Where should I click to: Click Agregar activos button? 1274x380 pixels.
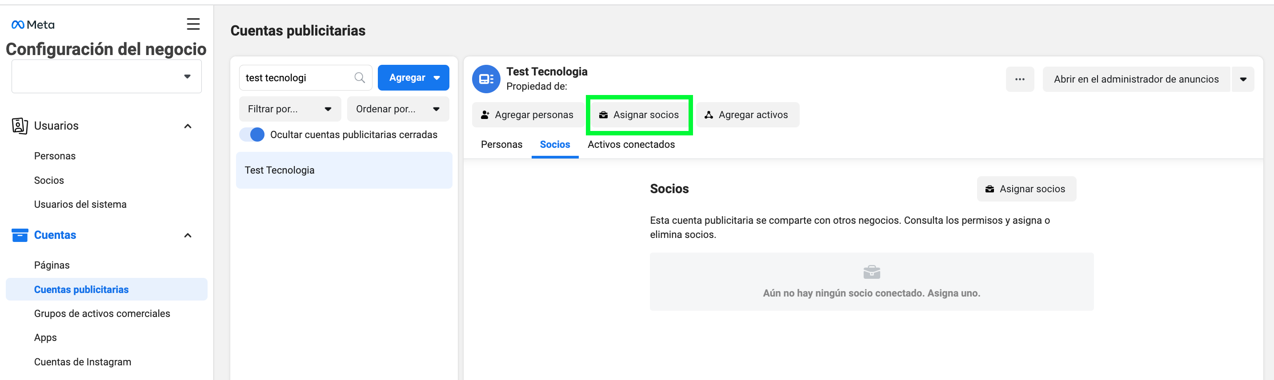pos(747,115)
